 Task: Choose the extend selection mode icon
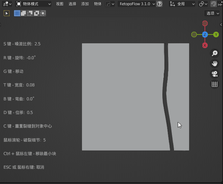[23, 13]
